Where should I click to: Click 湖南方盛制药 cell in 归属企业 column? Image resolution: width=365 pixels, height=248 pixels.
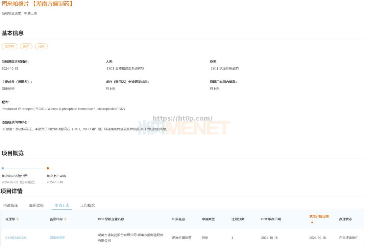click(182, 238)
